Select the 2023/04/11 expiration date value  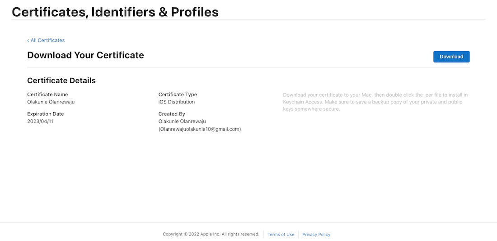[x=40, y=121]
